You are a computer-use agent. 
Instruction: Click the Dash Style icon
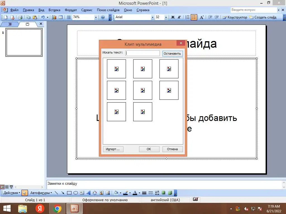pos(151,193)
